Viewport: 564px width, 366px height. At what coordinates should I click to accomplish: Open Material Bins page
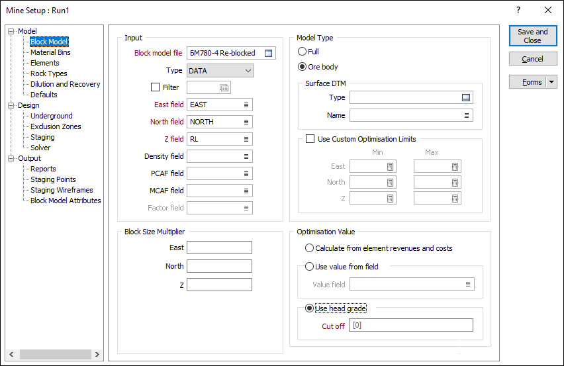click(50, 52)
